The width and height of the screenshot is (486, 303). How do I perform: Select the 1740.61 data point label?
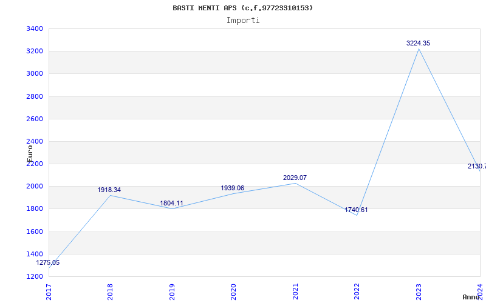356,210
